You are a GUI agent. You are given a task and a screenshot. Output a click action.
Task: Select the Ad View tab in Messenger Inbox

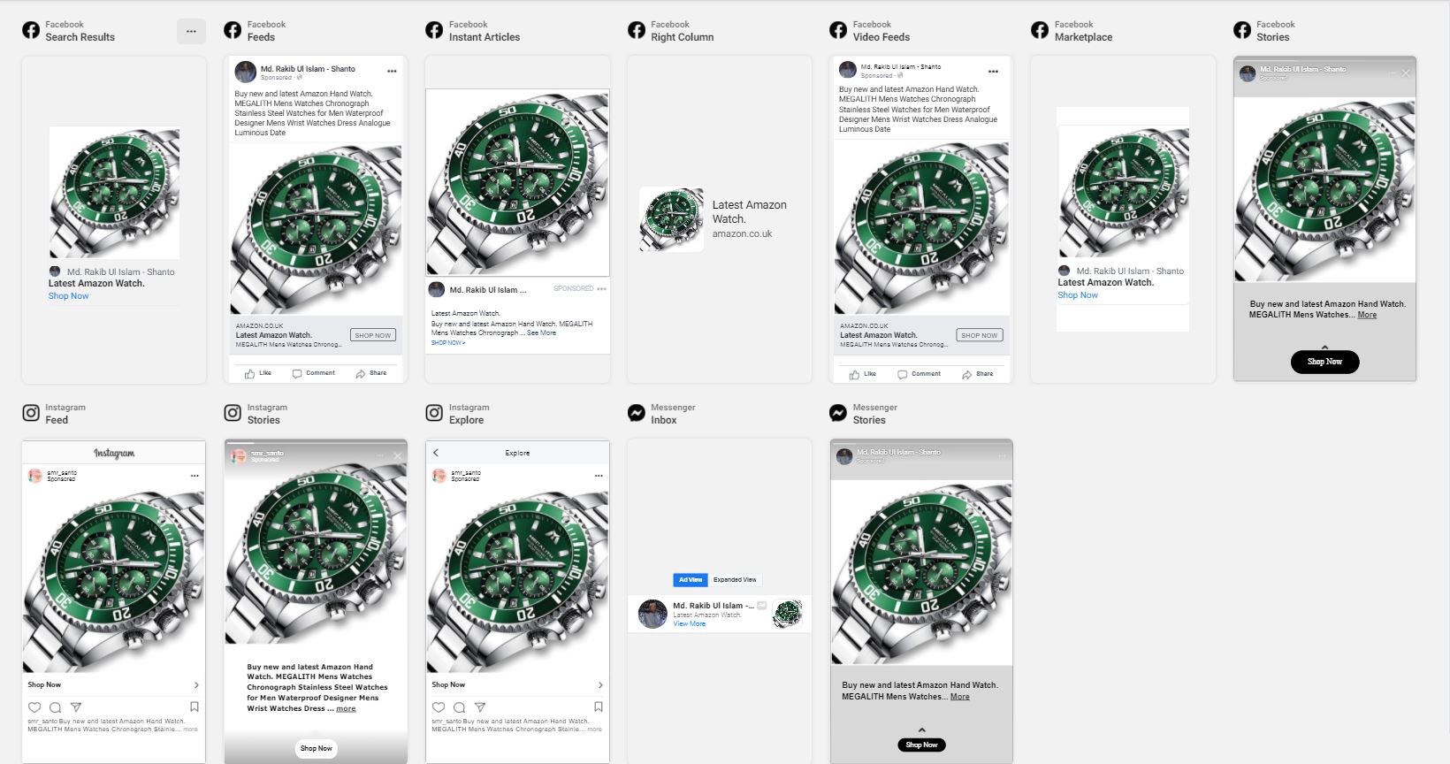691,580
